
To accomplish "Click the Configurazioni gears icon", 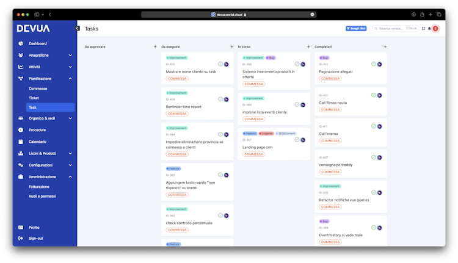I will [21, 165].
